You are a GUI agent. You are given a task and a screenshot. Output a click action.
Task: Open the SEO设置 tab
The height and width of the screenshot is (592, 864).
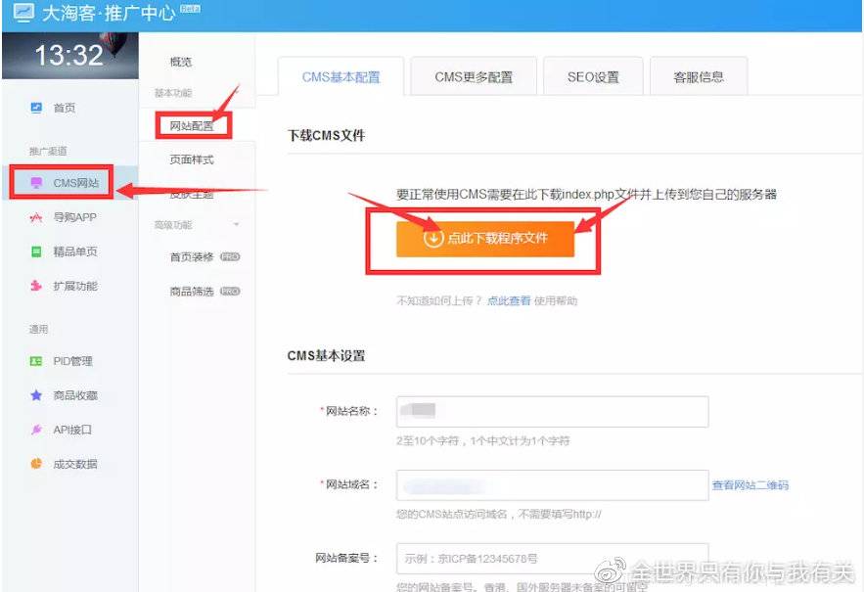[593, 77]
